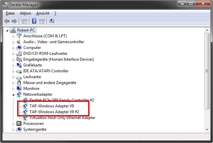Click the DVD/CD-ROM-Laufwerke drive icon
Viewport: 213px width, 143px height.
[19, 54]
